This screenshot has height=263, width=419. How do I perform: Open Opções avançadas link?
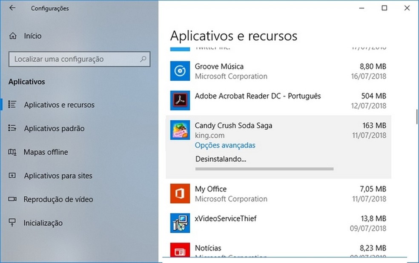tap(225, 145)
